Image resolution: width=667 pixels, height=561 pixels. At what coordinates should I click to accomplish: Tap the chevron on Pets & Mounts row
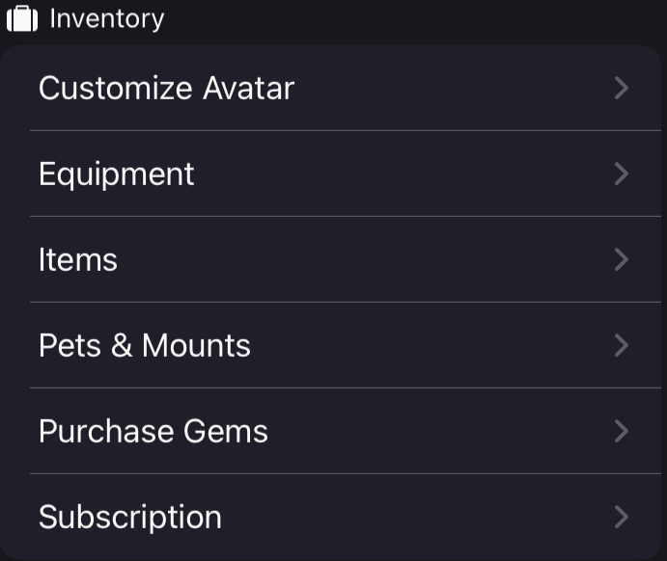click(x=622, y=346)
